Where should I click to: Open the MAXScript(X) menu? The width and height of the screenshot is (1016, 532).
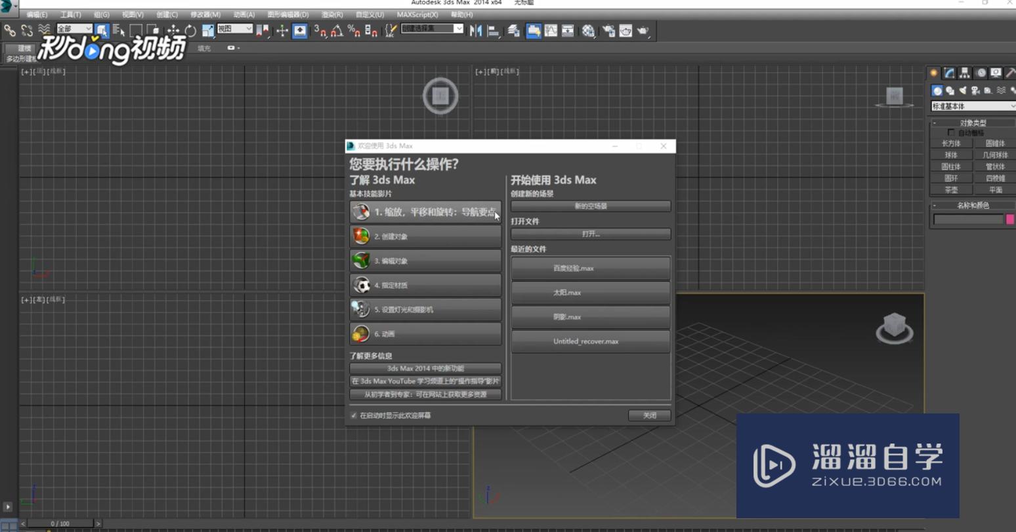coord(417,14)
